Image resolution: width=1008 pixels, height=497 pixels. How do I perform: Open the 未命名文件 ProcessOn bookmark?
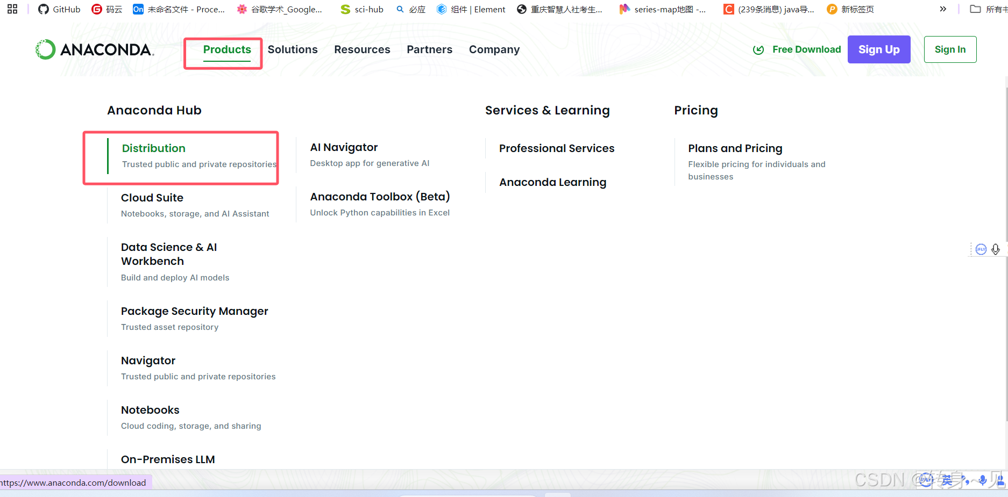(179, 9)
